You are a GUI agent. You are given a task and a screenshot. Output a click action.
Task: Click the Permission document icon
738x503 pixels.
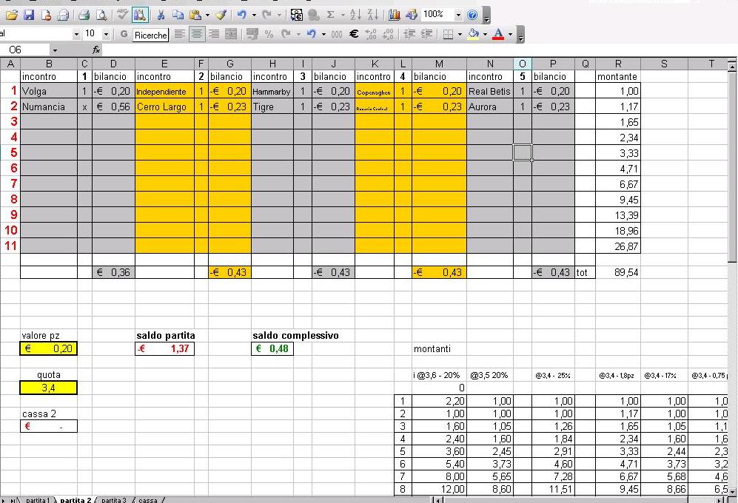click(x=46, y=15)
